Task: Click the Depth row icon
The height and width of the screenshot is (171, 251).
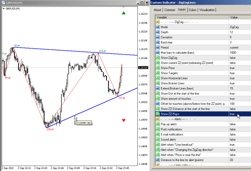Action: pos(158,32)
